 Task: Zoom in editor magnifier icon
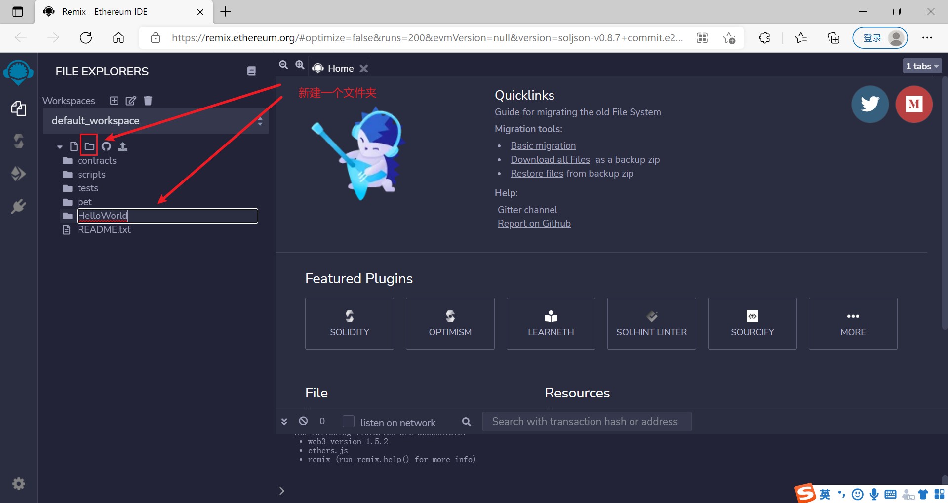pyautogui.click(x=300, y=65)
